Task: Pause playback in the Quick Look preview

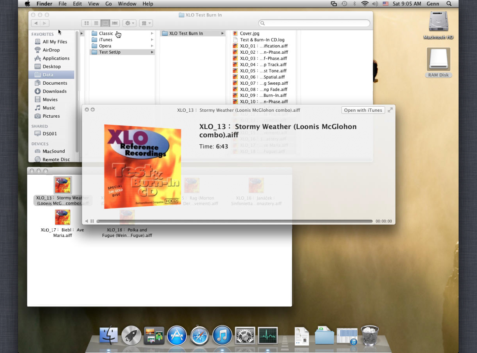Action: click(92, 221)
